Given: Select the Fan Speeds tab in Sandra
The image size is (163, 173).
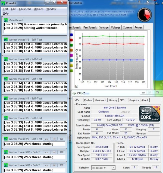Looking at the screenshot, I should tap(90, 27).
